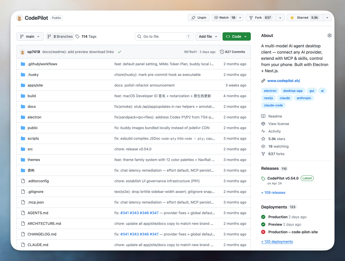Toggle the Starred button to unstar

305,18
